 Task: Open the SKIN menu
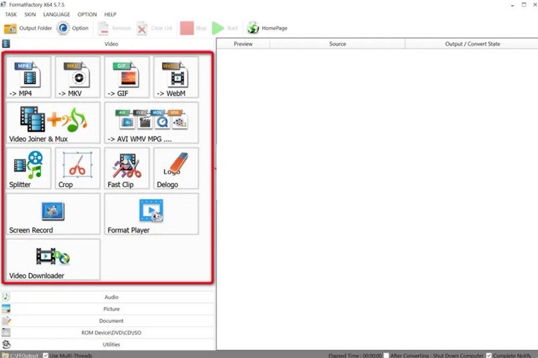tap(30, 14)
